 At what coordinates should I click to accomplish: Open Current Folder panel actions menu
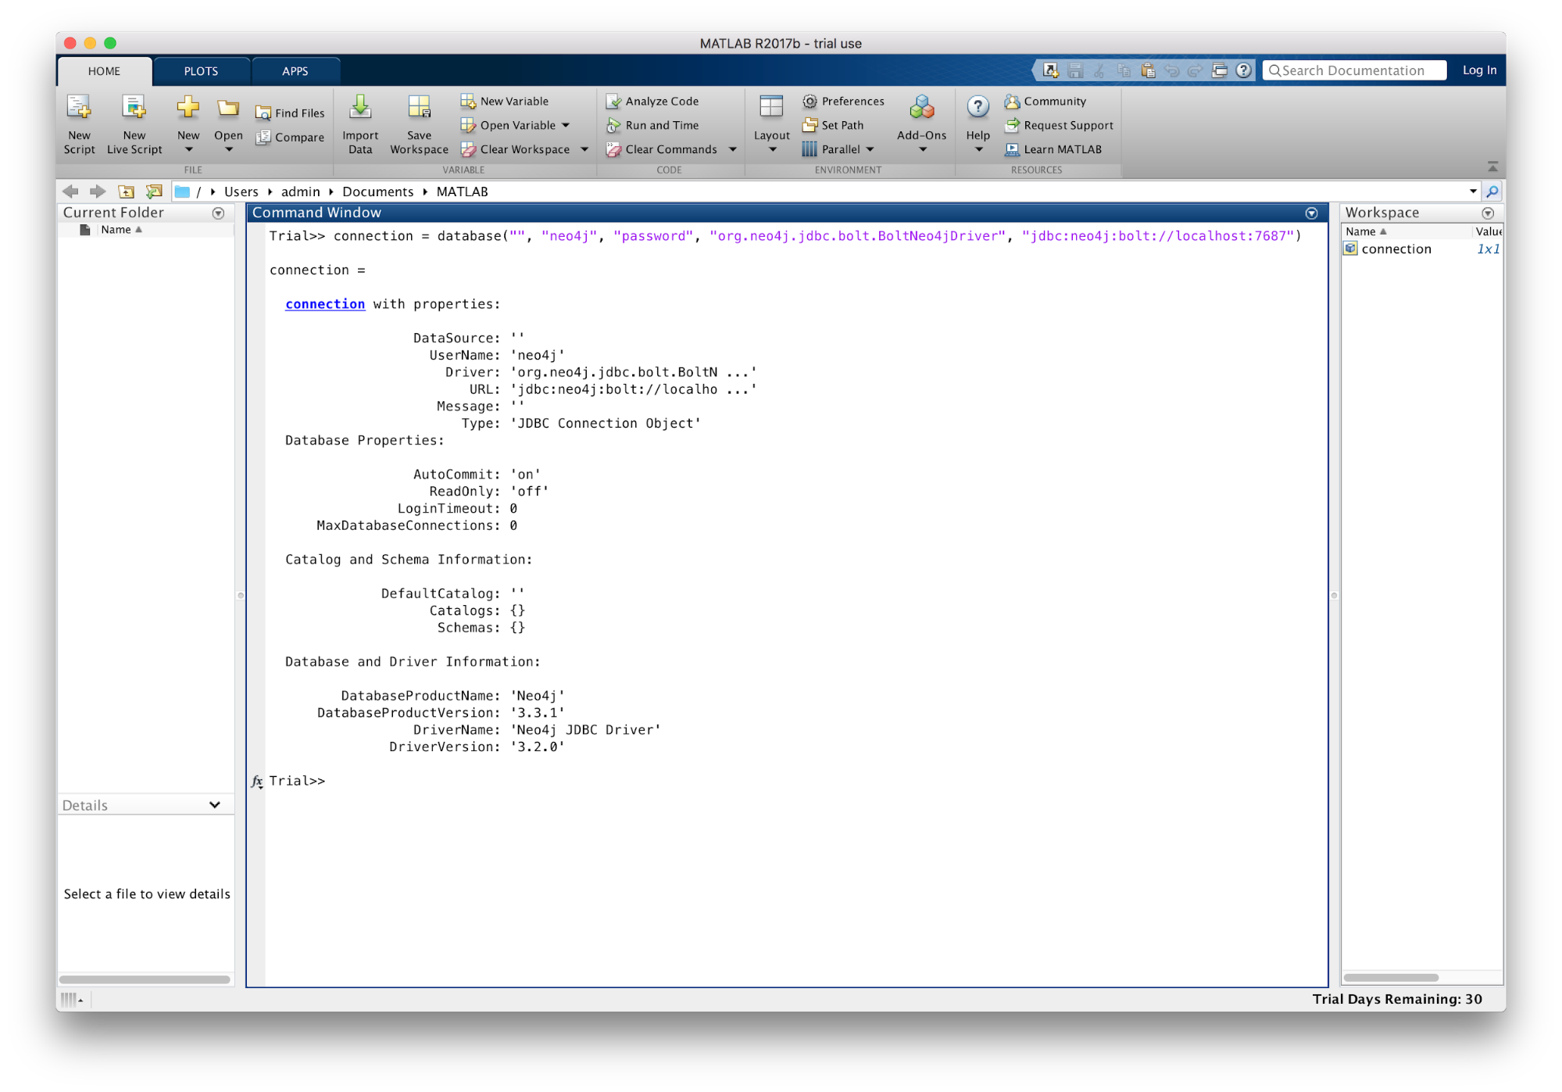[219, 213]
